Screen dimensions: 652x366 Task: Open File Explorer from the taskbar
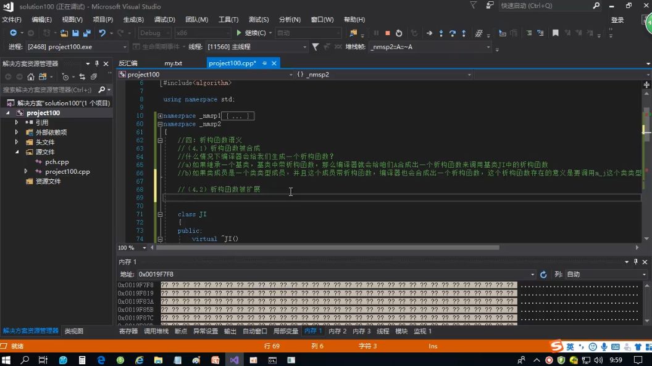pyautogui.click(x=158, y=360)
